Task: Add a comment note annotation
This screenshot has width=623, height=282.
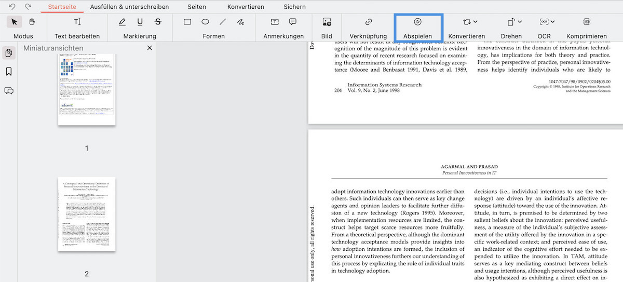Action: pos(293,22)
